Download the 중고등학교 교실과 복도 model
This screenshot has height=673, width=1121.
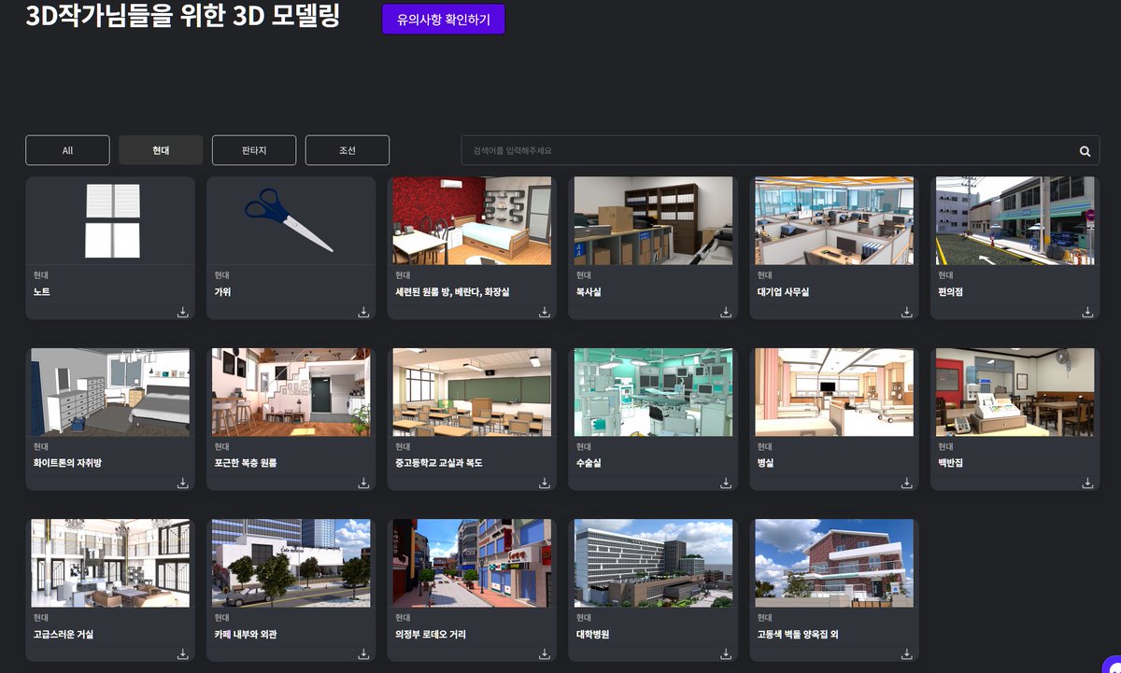click(x=545, y=483)
